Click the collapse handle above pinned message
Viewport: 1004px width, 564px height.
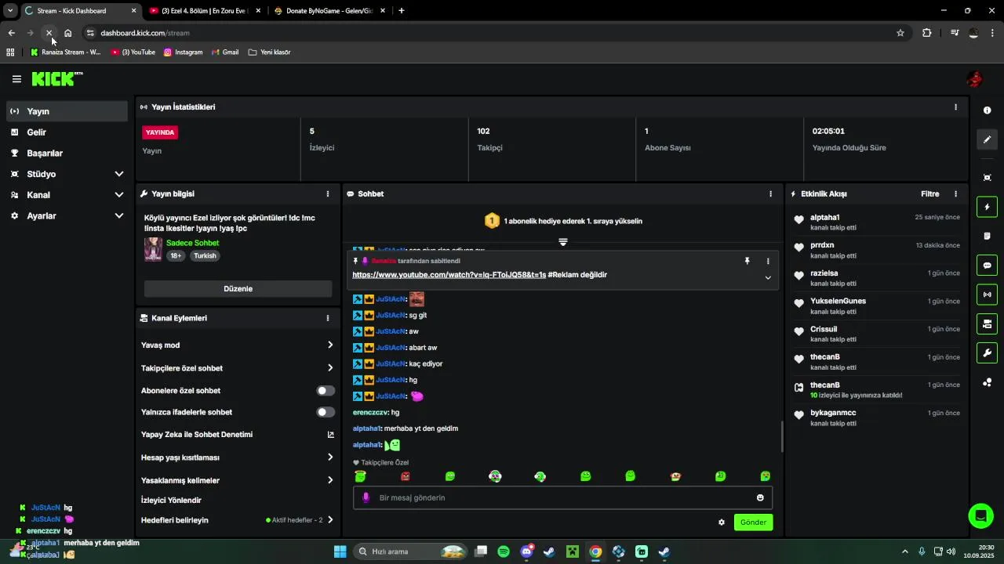coord(562,242)
